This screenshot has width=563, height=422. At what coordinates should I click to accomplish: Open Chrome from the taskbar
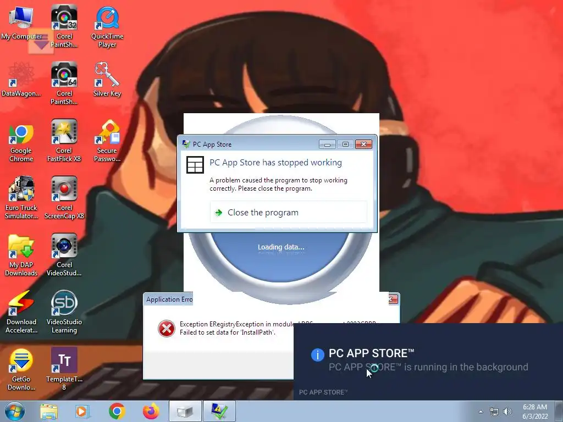(x=117, y=411)
